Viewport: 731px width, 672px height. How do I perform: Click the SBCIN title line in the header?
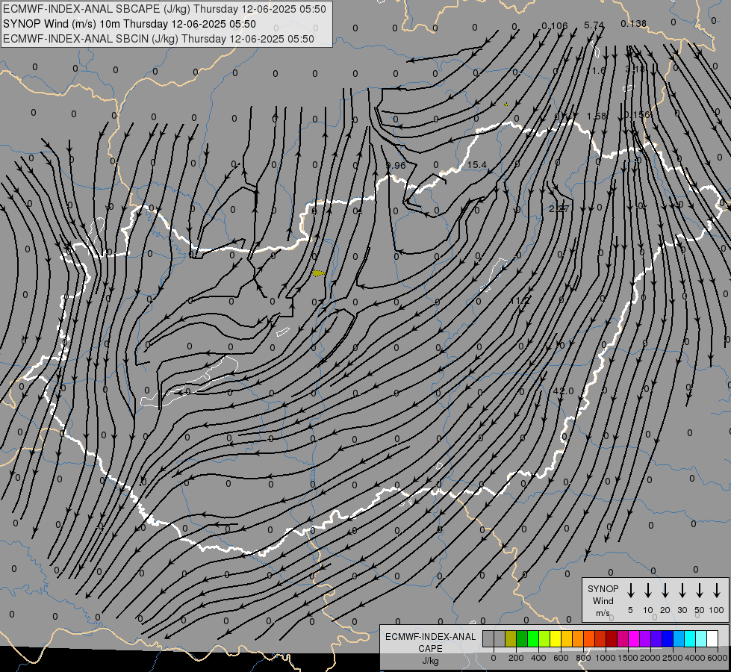pyautogui.click(x=158, y=39)
